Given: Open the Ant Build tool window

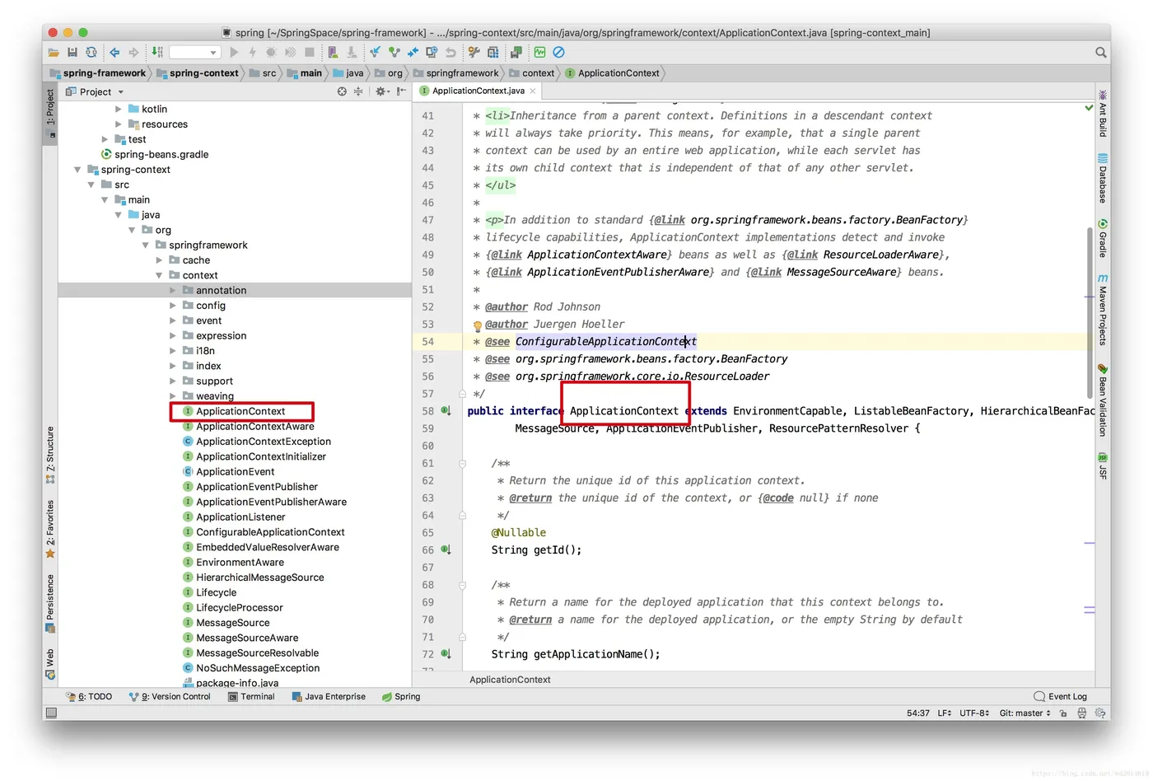Looking at the screenshot, I should [1103, 114].
